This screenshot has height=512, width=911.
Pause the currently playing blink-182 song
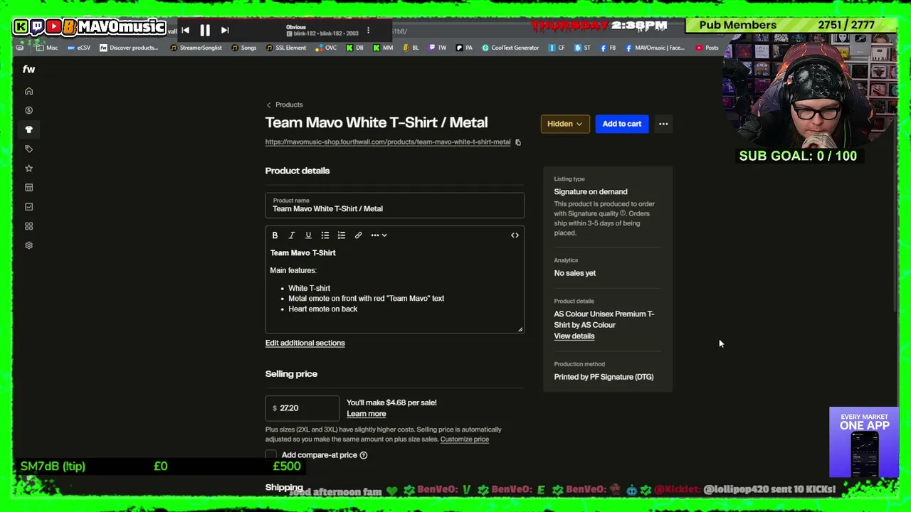tap(205, 31)
